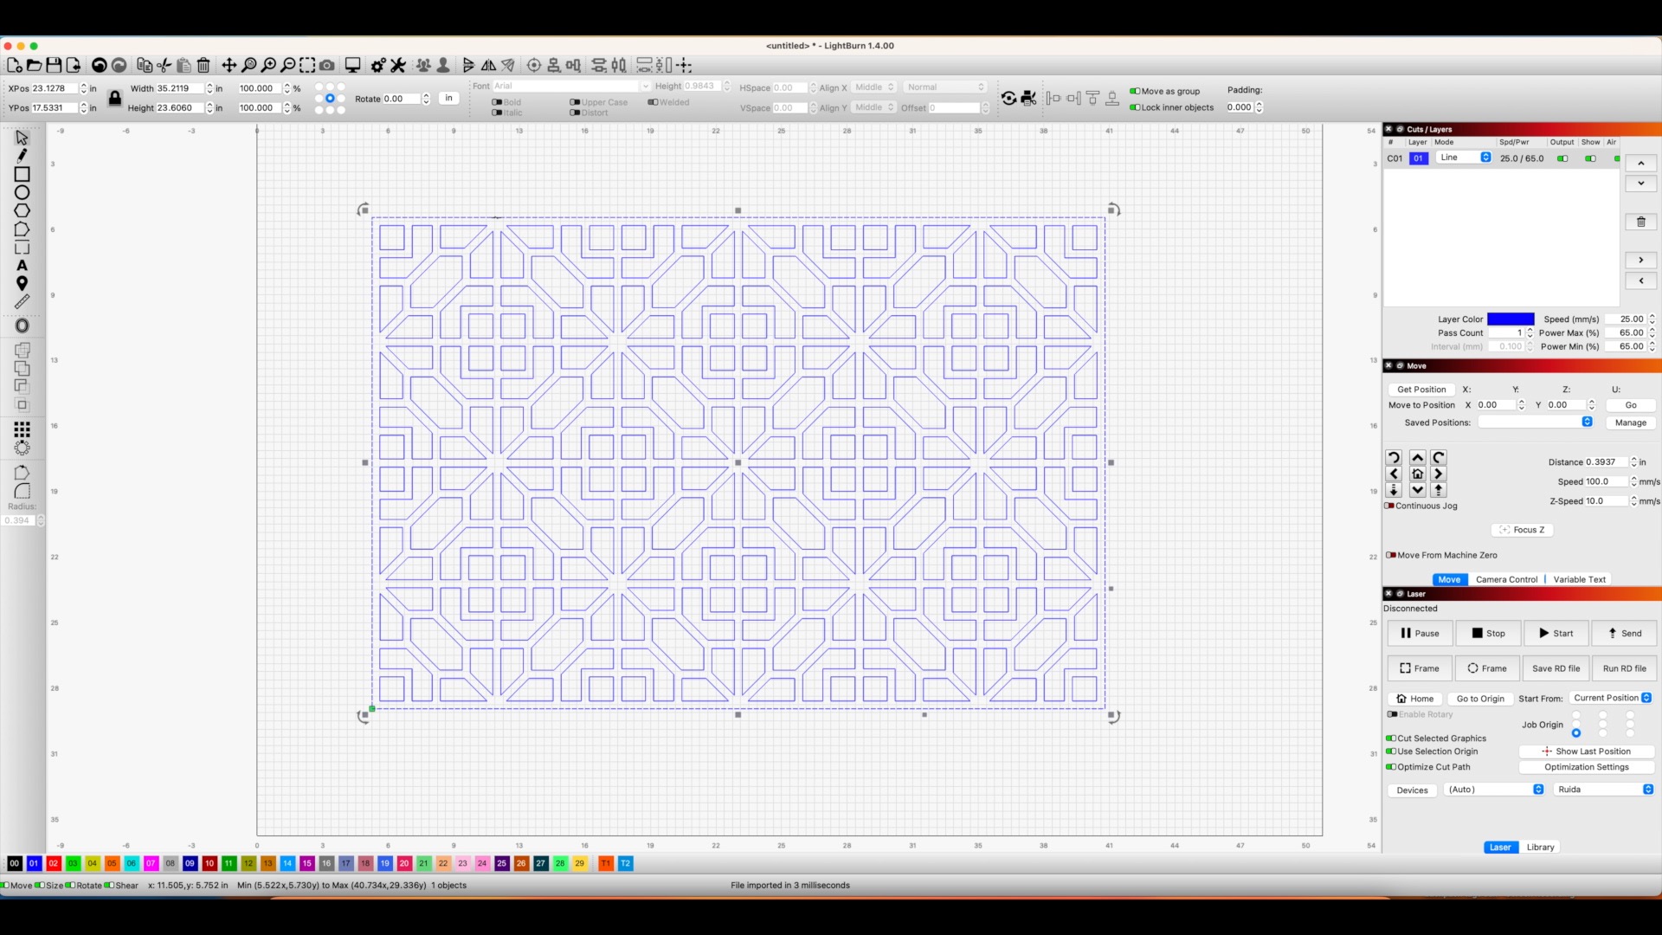The height and width of the screenshot is (935, 1662).
Task: Open the Ruida device dropdown
Action: (1604, 790)
